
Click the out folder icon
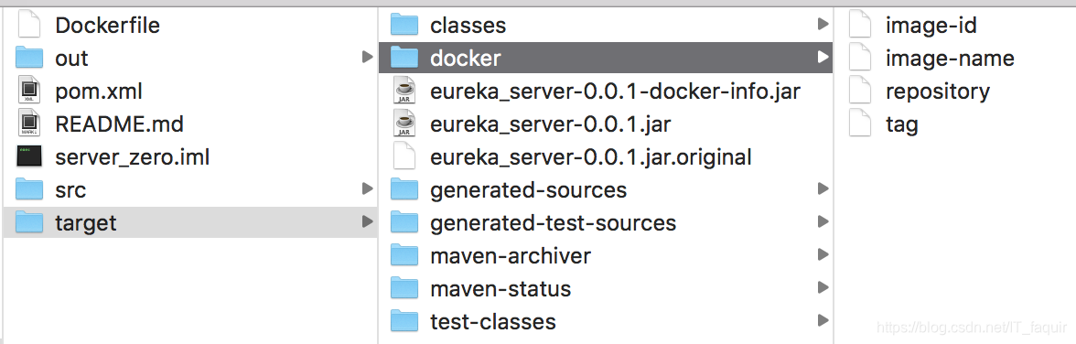point(29,58)
